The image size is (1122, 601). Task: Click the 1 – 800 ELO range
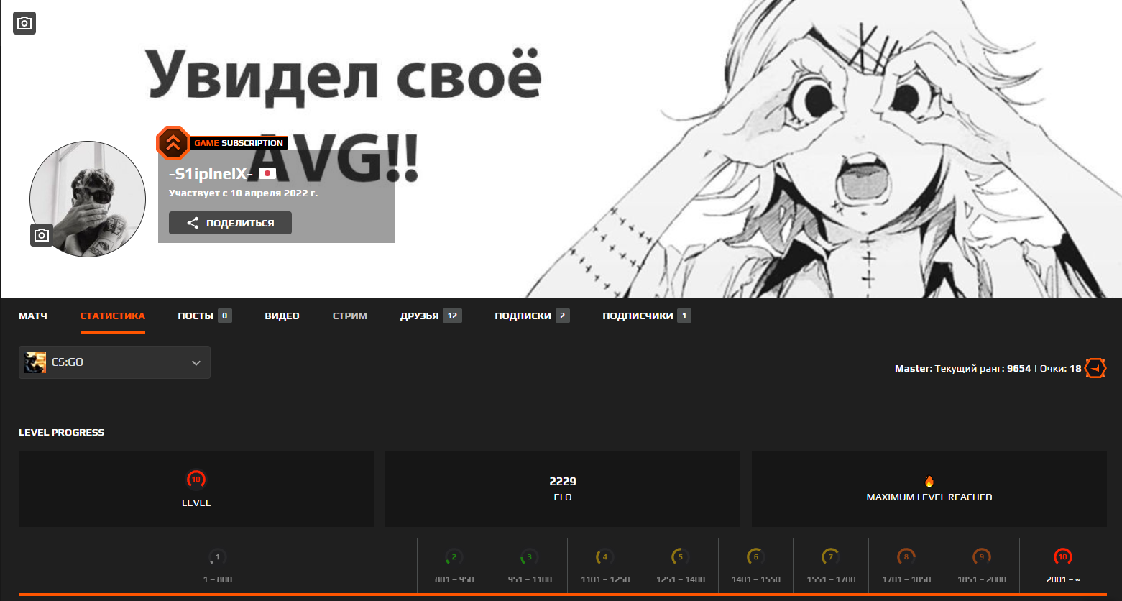point(217,579)
